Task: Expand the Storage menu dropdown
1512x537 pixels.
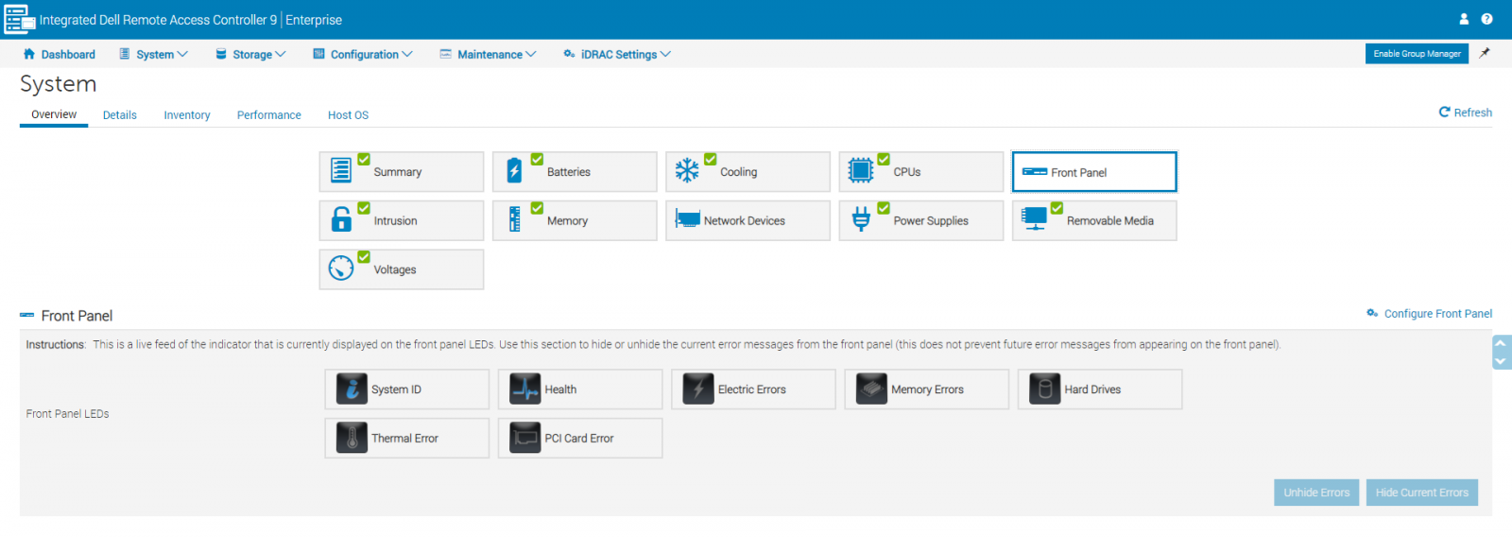Action: (250, 54)
